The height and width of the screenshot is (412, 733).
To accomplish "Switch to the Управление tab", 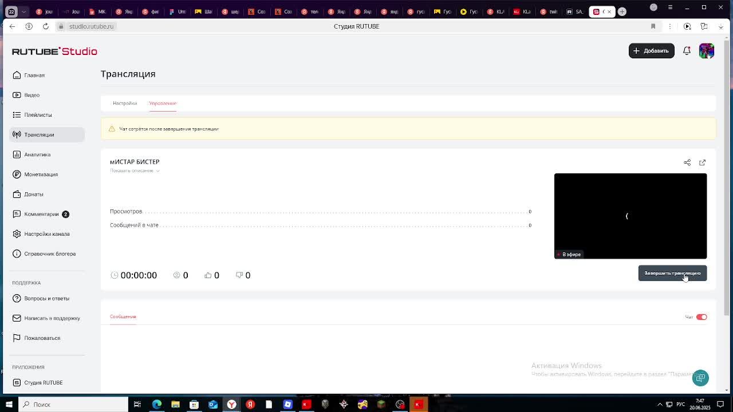I will [163, 103].
